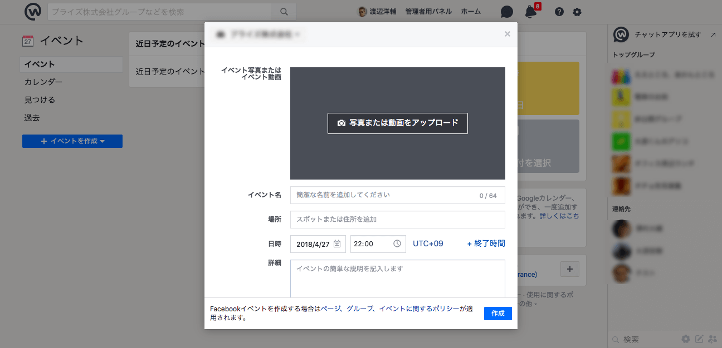Open the 22:00 time selection dropdown
This screenshot has width=722, height=348.
[x=378, y=243]
